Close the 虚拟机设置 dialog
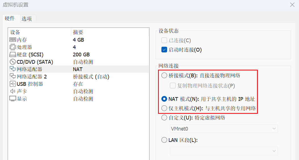The height and width of the screenshot is (160, 299). point(292,5)
